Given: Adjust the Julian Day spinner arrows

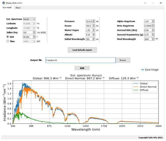Looking at the screenshot, I should point(34,32).
